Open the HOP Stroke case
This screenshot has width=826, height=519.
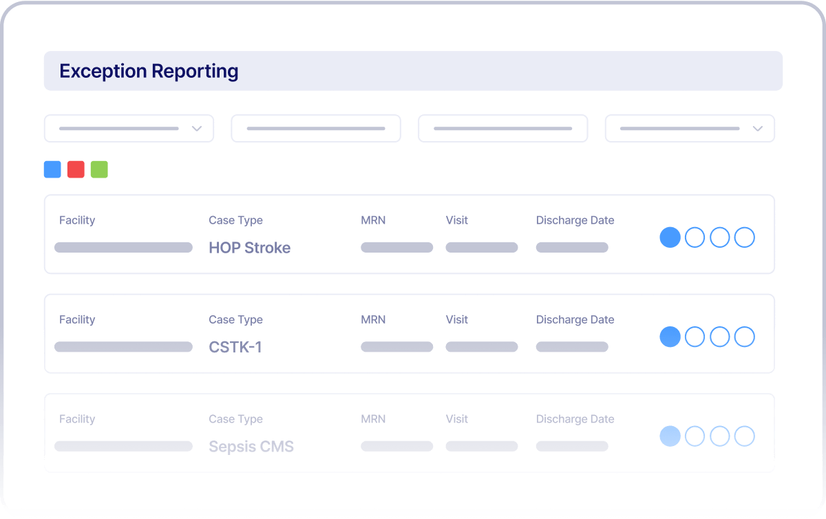[250, 248]
